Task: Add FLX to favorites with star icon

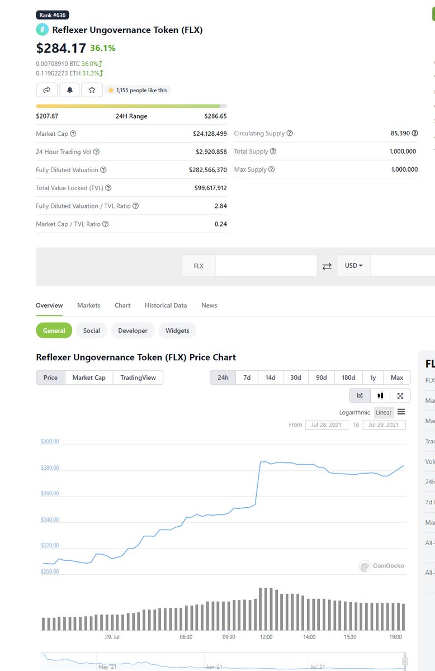Action: (92, 90)
